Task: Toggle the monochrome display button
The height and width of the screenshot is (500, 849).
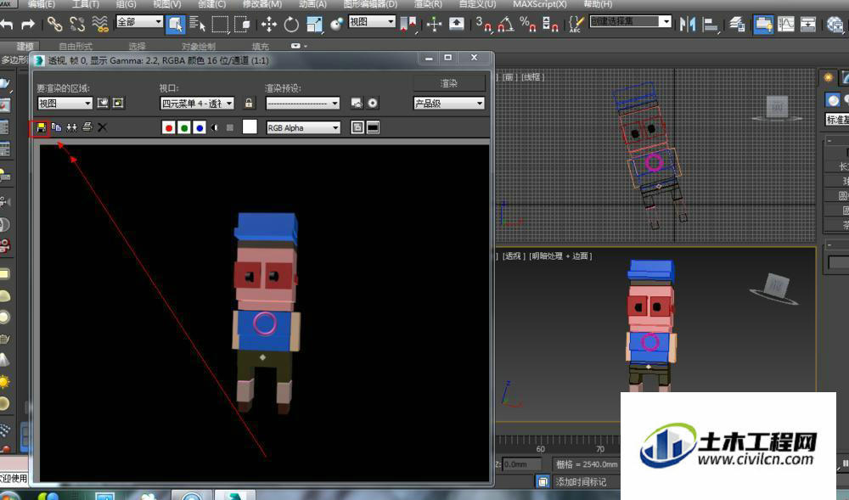Action: pos(230,127)
